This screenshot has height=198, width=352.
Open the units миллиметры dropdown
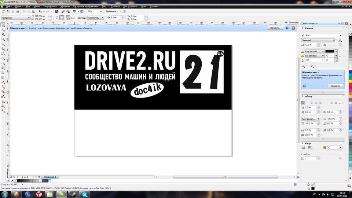coord(96,18)
